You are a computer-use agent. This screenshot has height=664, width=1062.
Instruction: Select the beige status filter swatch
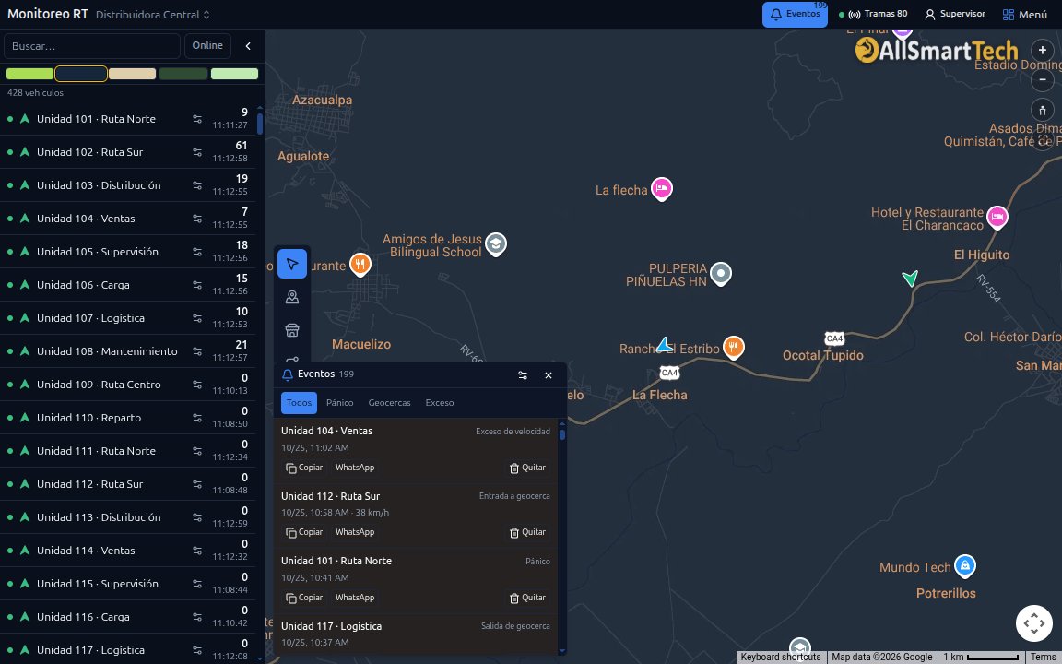[x=132, y=74]
